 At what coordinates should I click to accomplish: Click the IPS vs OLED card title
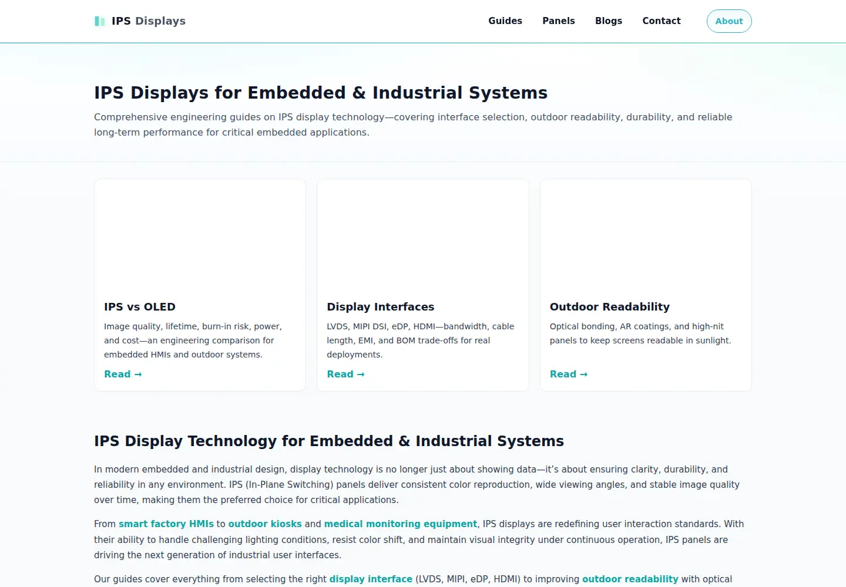(x=140, y=307)
